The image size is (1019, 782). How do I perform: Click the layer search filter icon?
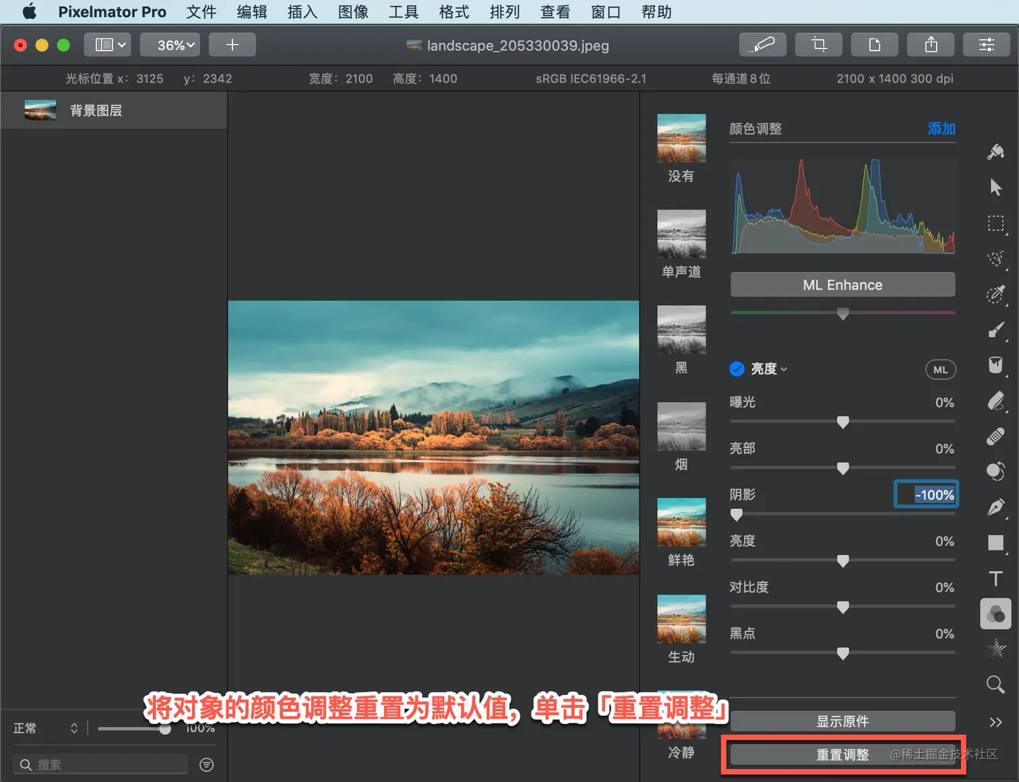[x=207, y=764]
